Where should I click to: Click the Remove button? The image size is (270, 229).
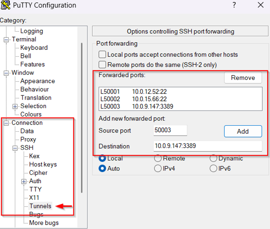pyautogui.click(x=243, y=78)
